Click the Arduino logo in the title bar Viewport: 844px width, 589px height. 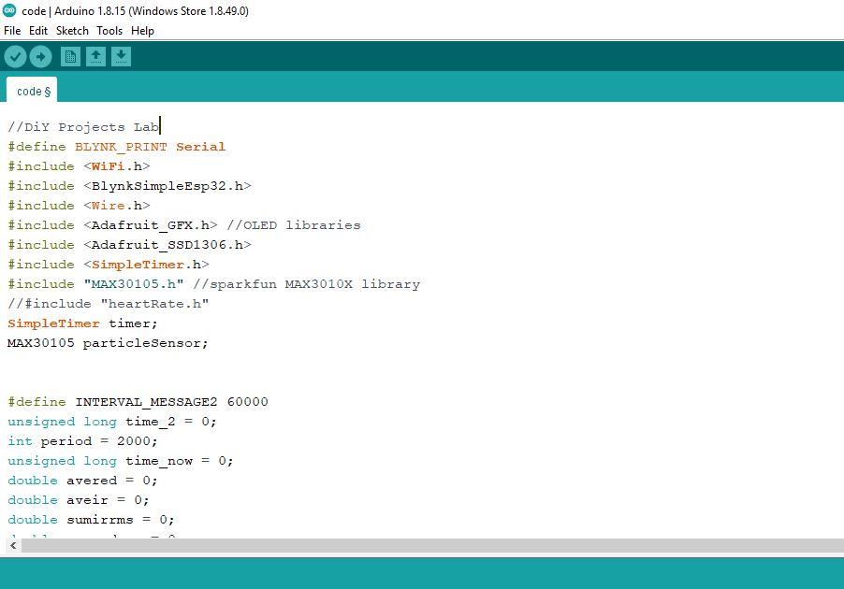[9, 10]
